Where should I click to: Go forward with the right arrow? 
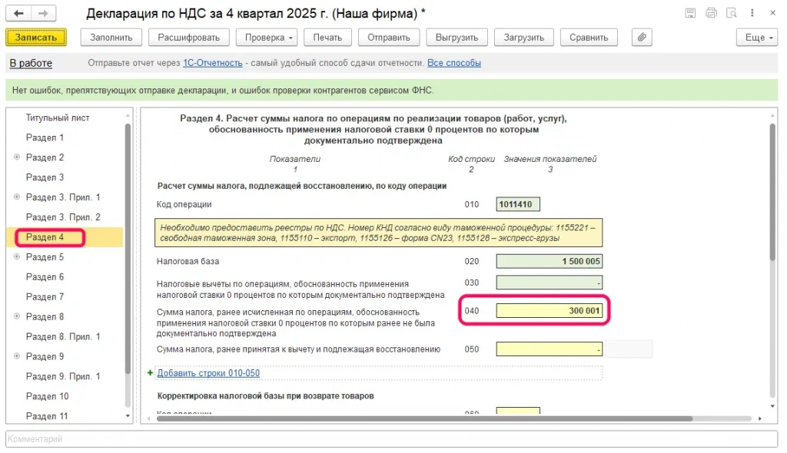click(x=44, y=14)
